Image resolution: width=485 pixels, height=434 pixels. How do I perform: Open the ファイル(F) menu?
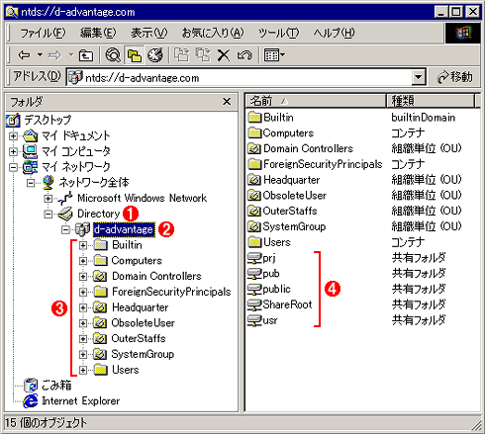(x=43, y=33)
